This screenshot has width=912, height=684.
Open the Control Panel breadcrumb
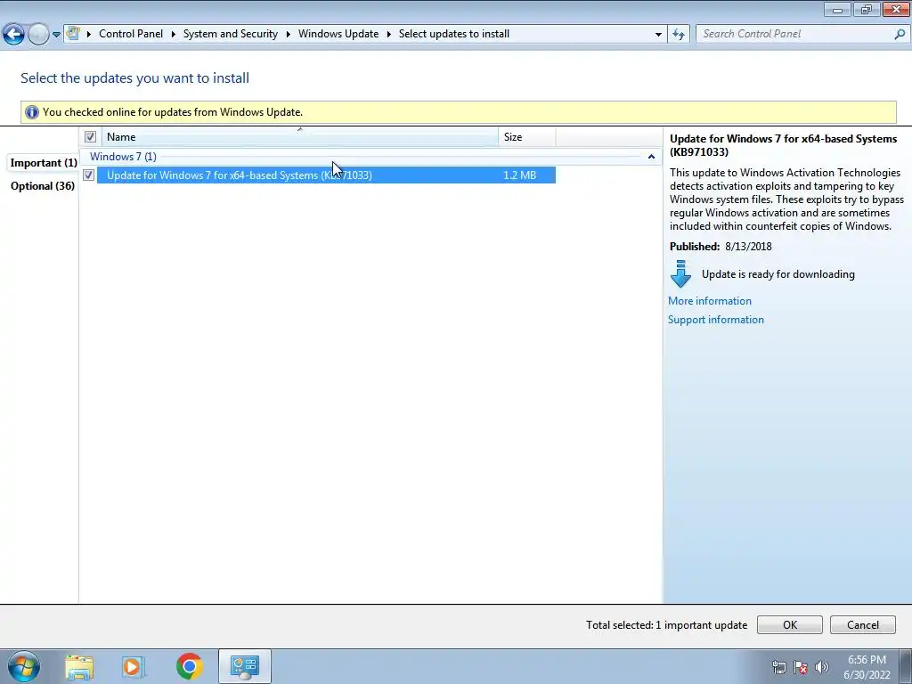[x=131, y=34]
